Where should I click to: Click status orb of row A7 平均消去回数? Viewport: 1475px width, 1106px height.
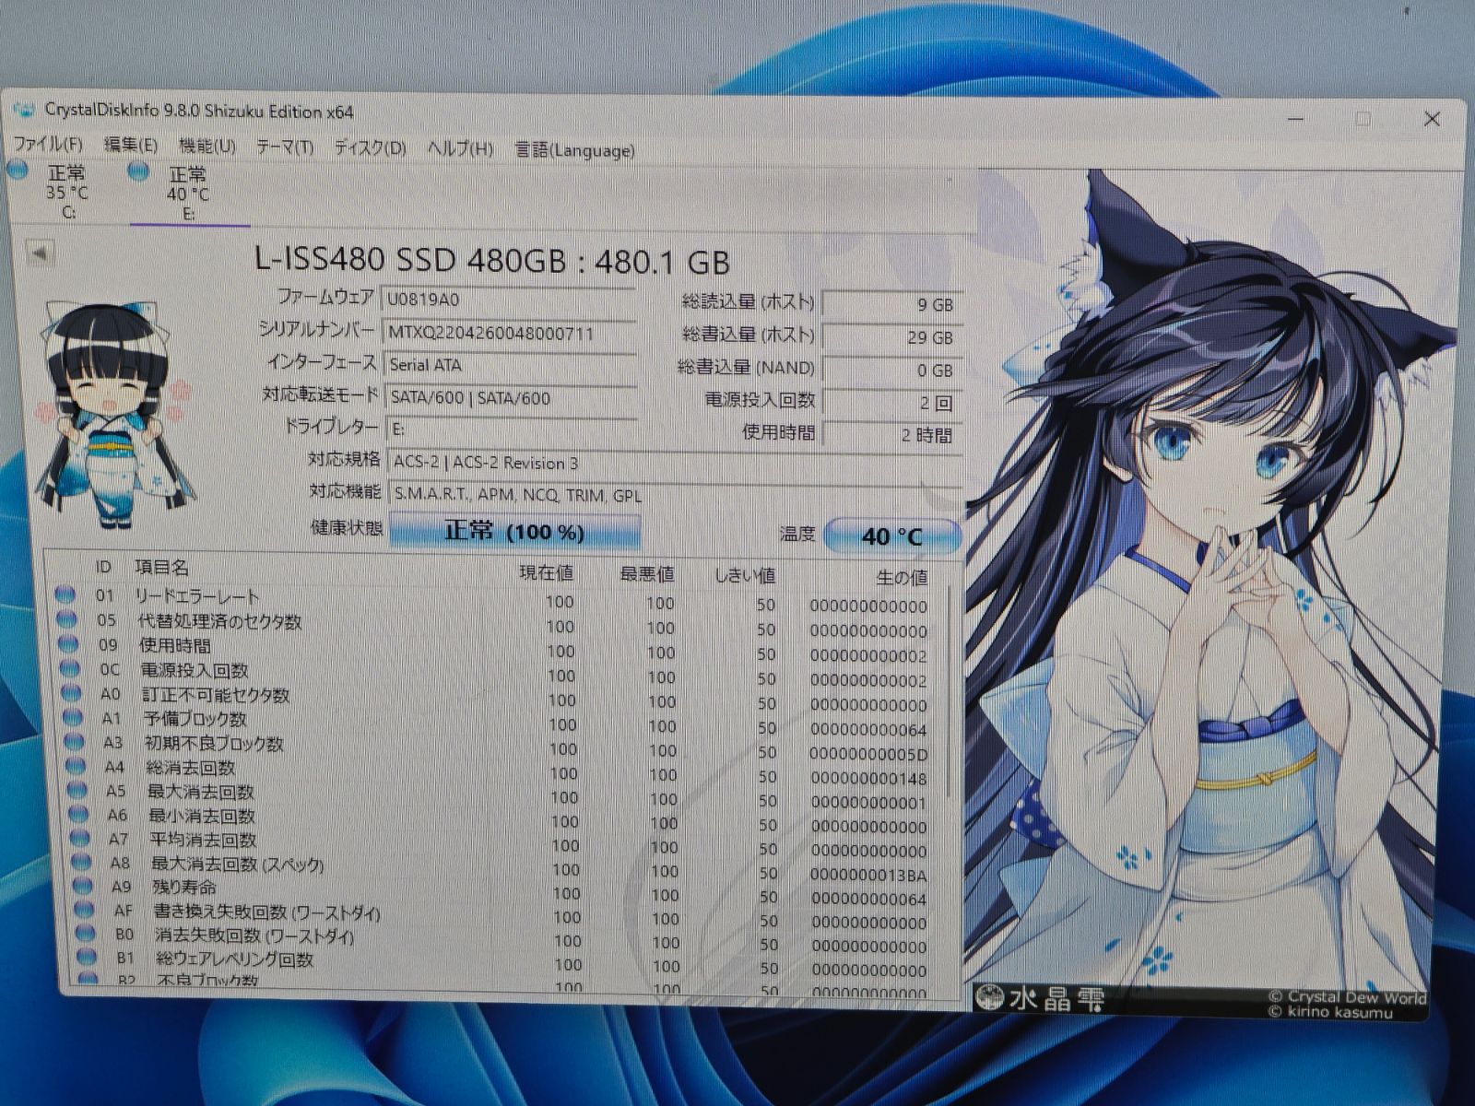(81, 838)
